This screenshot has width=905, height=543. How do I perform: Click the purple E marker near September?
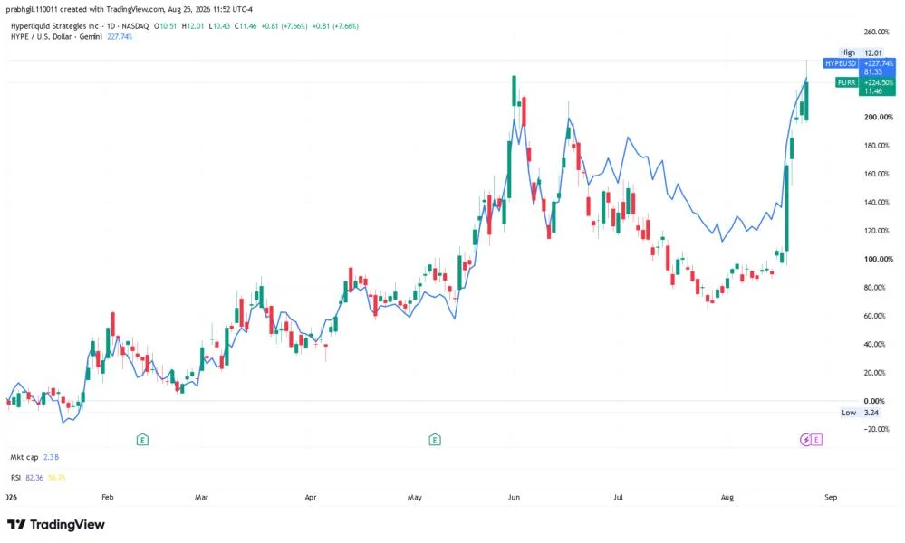[816, 440]
